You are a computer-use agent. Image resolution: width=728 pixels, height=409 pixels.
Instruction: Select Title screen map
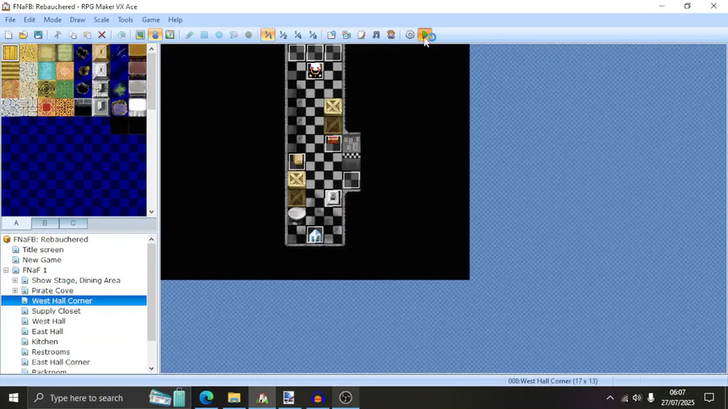[x=43, y=250]
